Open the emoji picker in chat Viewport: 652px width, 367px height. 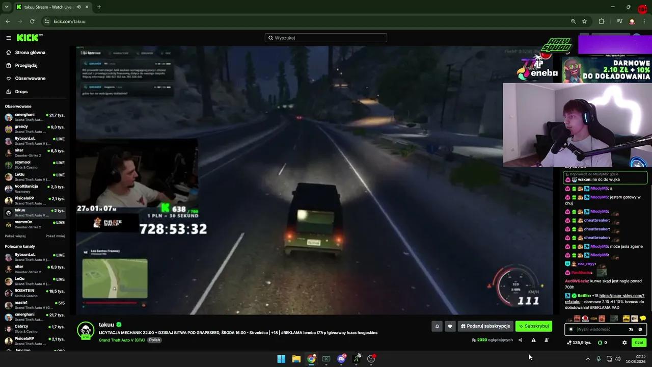(640, 329)
